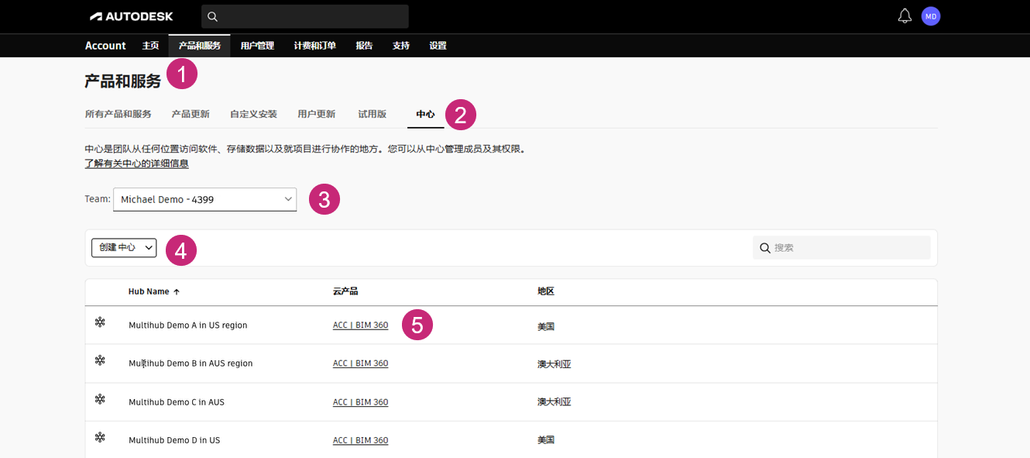Open 计费和订单 in top navigation
This screenshot has height=458, width=1030.
(314, 46)
